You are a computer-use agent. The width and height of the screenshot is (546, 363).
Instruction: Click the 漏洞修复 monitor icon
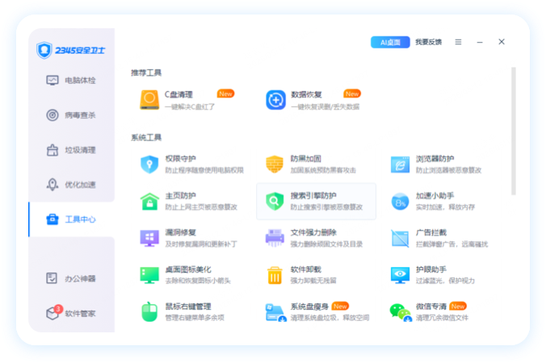click(149, 238)
